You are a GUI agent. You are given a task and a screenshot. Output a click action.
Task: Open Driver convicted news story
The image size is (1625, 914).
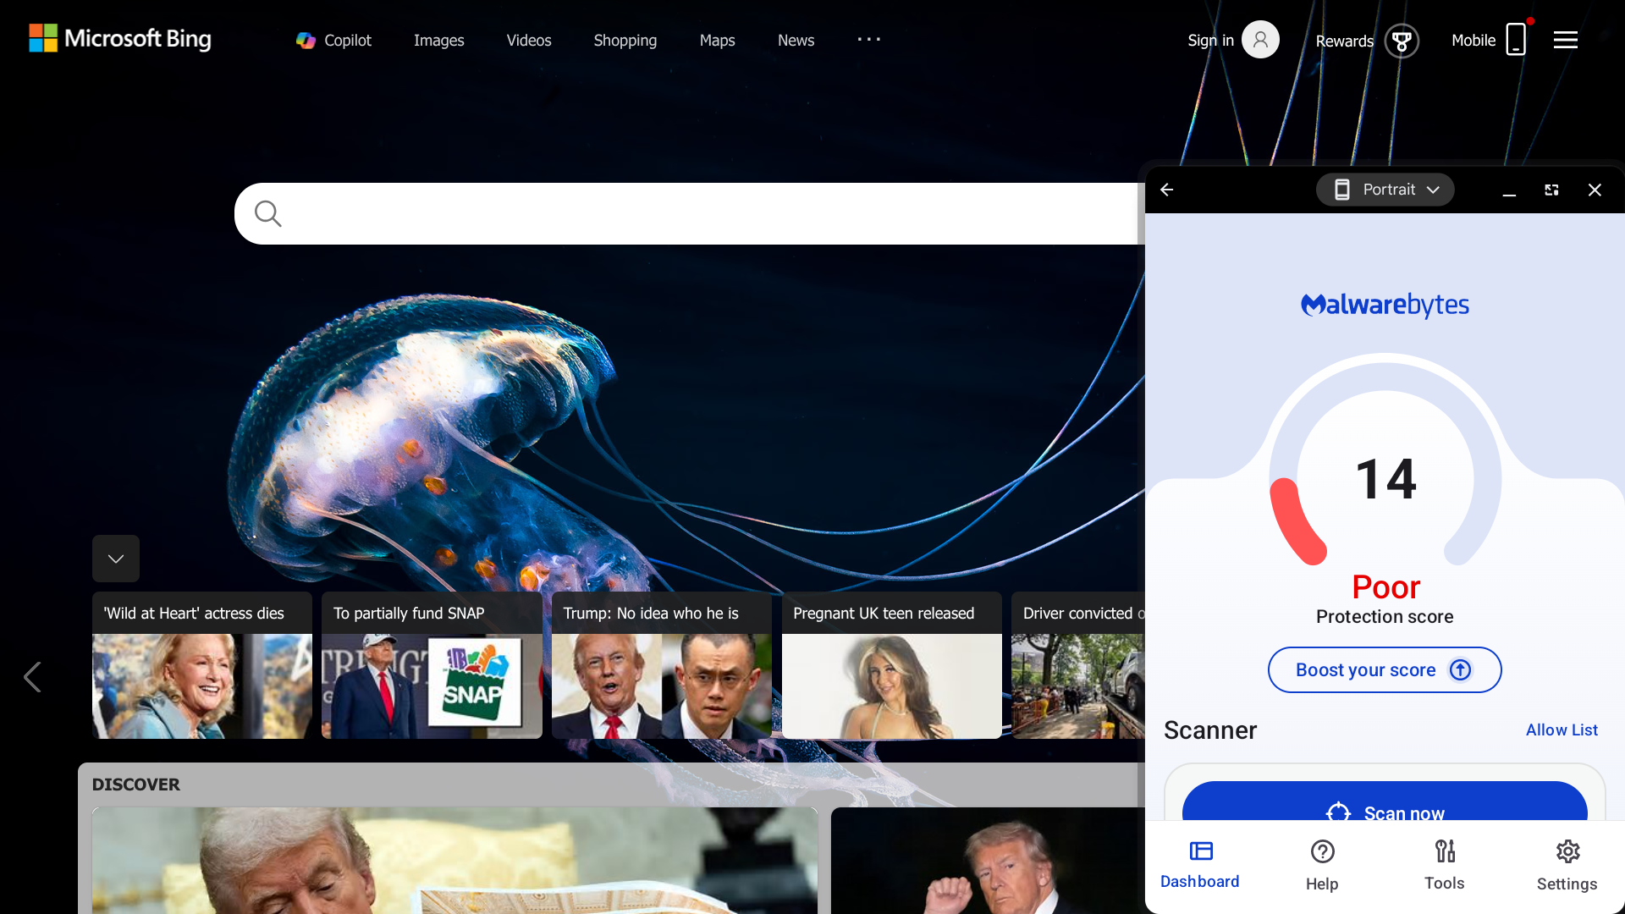point(1078,665)
